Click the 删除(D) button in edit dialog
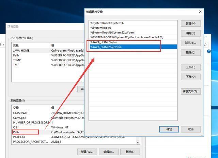The image size is (218, 158). point(191,53)
